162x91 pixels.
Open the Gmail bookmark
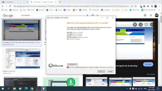pyautogui.click(x=31, y=10)
